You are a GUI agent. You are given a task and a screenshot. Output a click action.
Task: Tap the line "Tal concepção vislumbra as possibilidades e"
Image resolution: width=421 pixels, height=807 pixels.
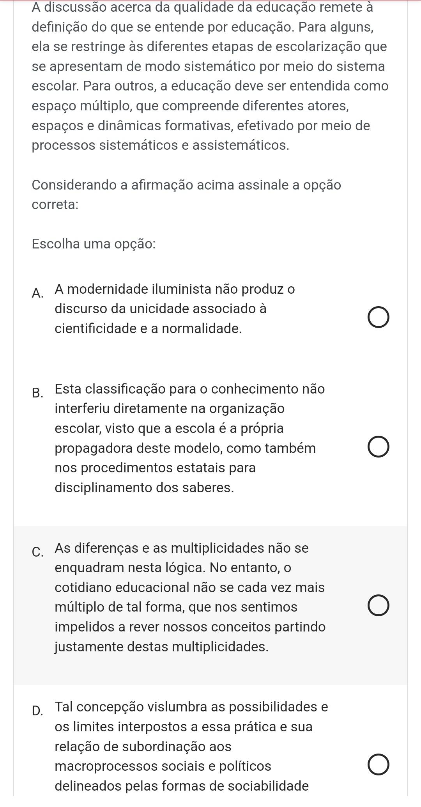point(191,706)
